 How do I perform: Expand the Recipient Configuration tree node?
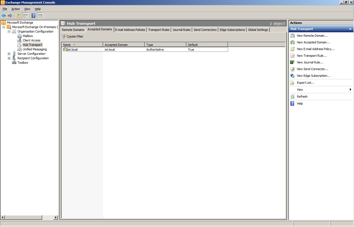[x=9, y=58]
